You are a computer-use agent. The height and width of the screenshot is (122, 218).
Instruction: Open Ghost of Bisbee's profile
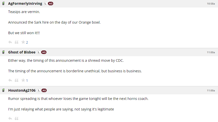click(22, 52)
